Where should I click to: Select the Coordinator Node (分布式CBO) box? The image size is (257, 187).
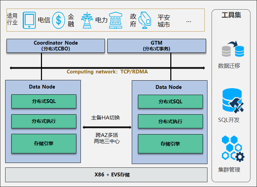click(x=56, y=46)
